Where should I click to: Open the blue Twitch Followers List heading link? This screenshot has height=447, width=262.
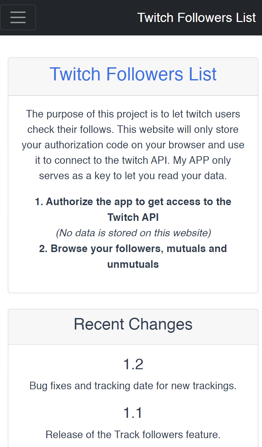133,74
